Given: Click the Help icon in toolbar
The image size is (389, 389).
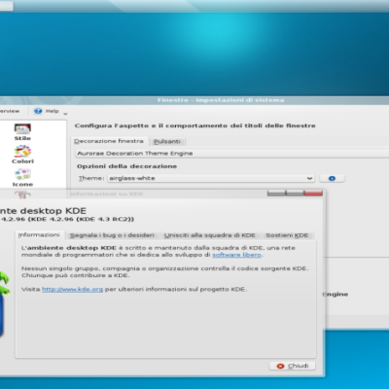Looking at the screenshot, I should point(38,111).
